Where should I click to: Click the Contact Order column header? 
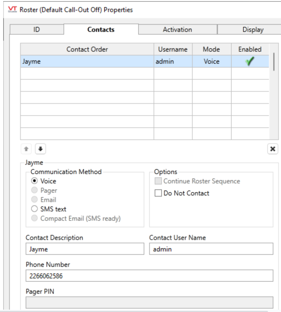tap(87, 50)
